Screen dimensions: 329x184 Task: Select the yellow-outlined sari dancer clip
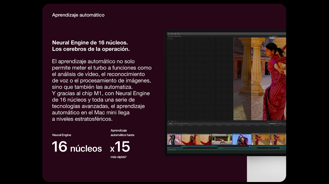click(x=269, y=139)
